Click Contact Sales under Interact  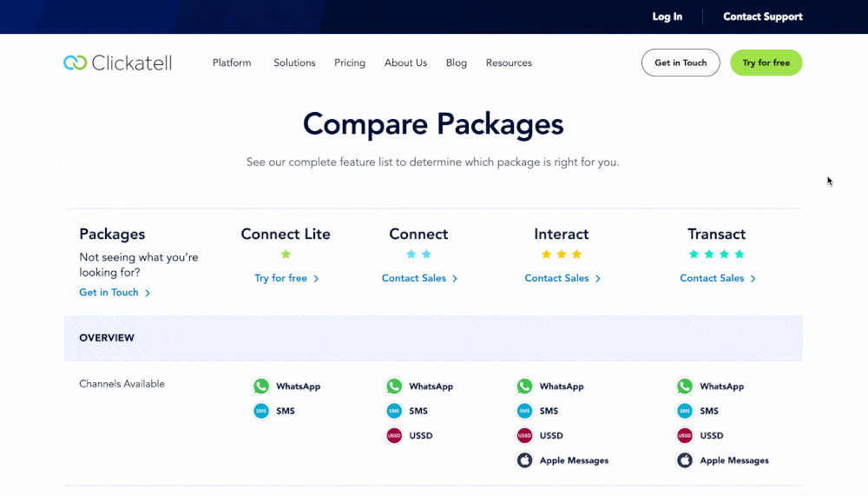562,278
